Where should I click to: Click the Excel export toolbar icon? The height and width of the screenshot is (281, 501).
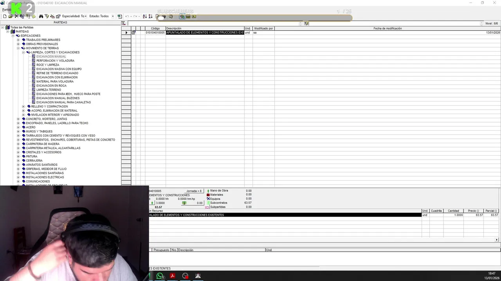coord(119,16)
